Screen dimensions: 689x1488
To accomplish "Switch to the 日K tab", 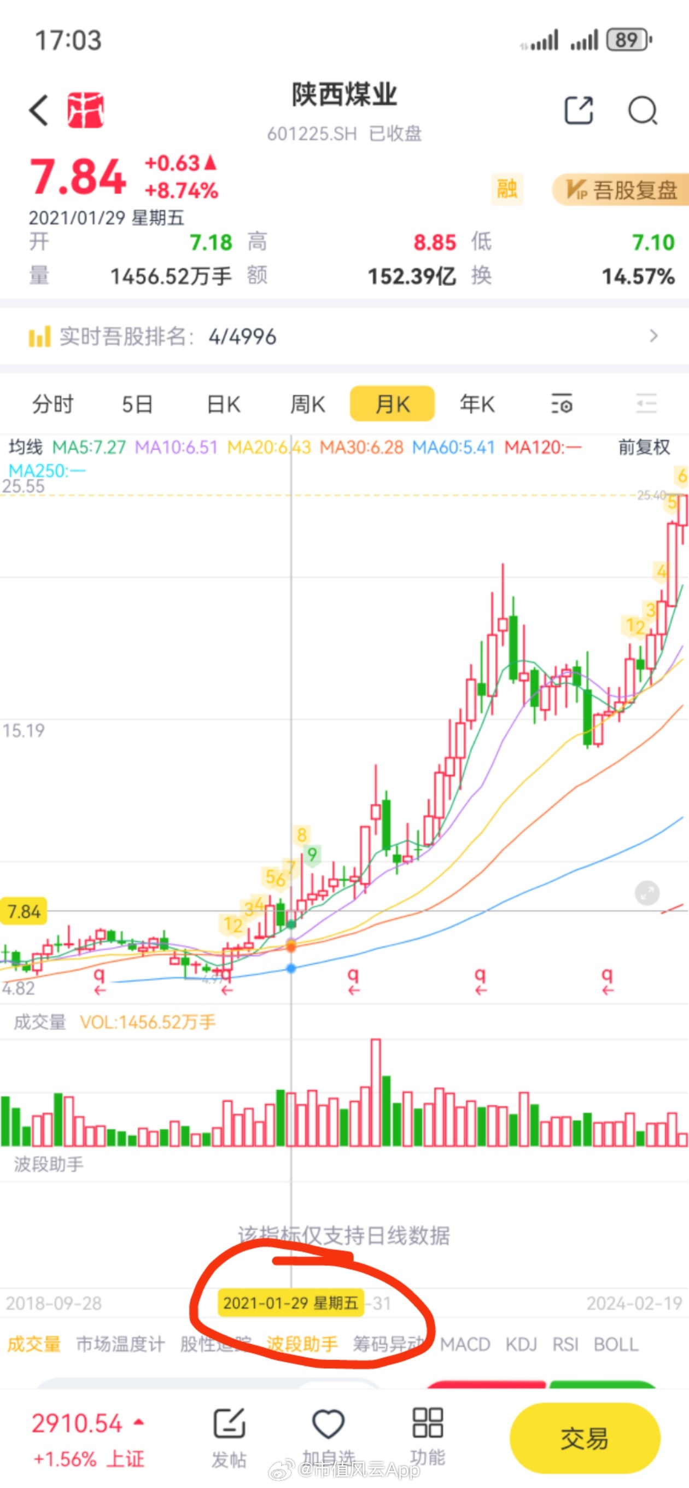I will [x=224, y=404].
